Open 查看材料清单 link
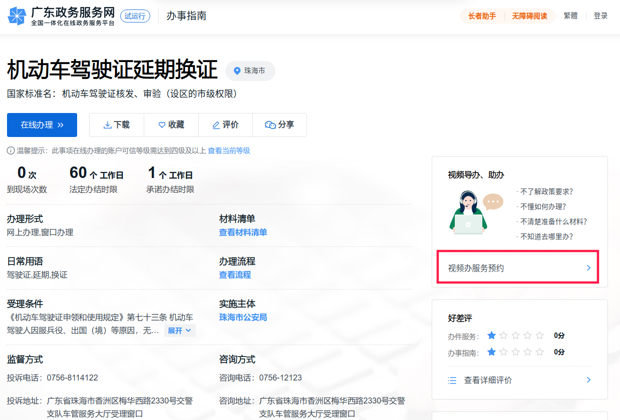This screenshot has height=420, width=620. click(x=243, y=232)
